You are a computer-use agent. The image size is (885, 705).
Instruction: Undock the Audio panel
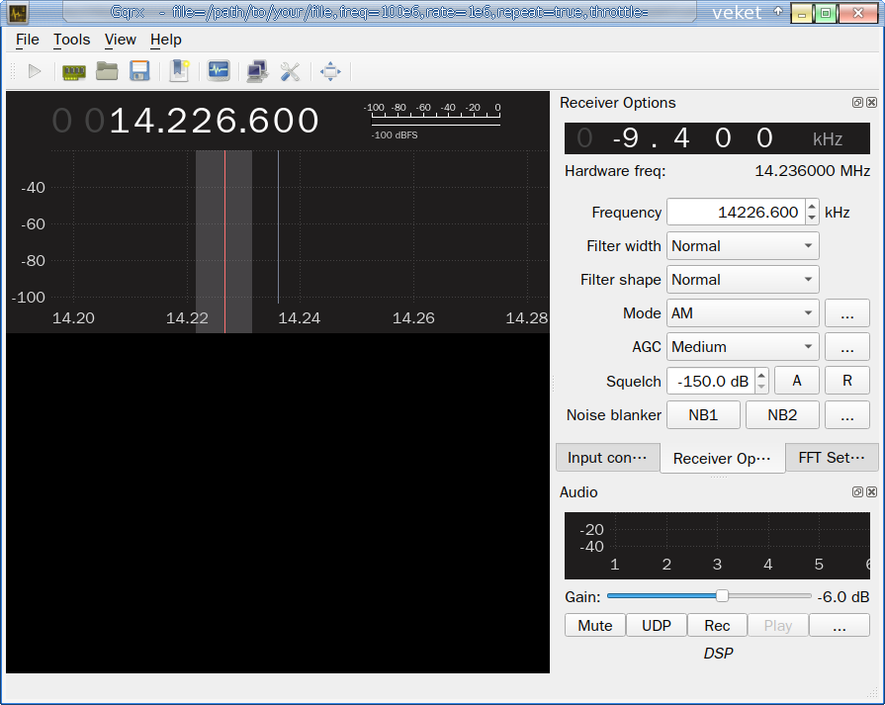[857, 491]
